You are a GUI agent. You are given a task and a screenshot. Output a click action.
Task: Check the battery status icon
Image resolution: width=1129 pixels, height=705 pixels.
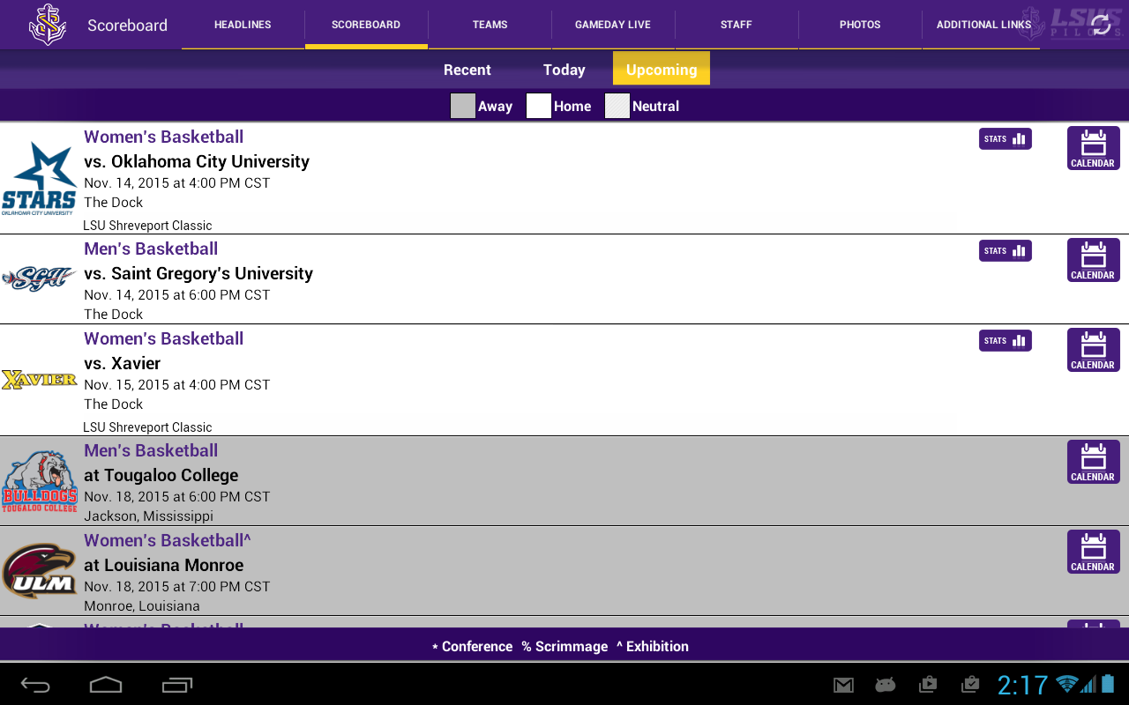point(1109,684)
